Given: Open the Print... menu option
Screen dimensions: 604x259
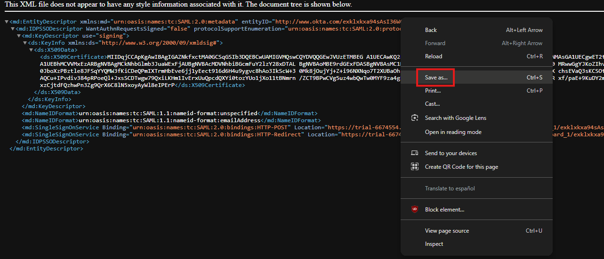Looking at the screenshot, I should (433, 91).
